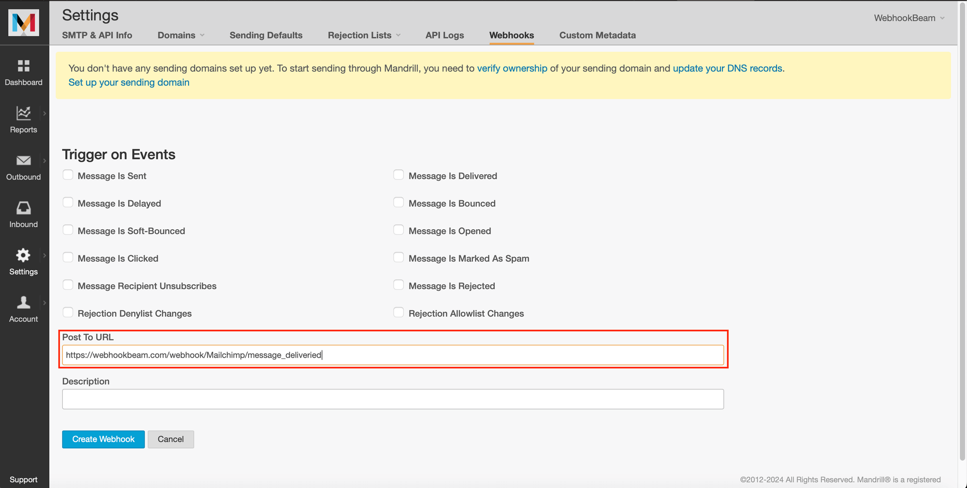Image resolution: width=967 pixels, height=488 pixels.
Task: Click the Mandrill logo icon
Action: coord(24,23)
